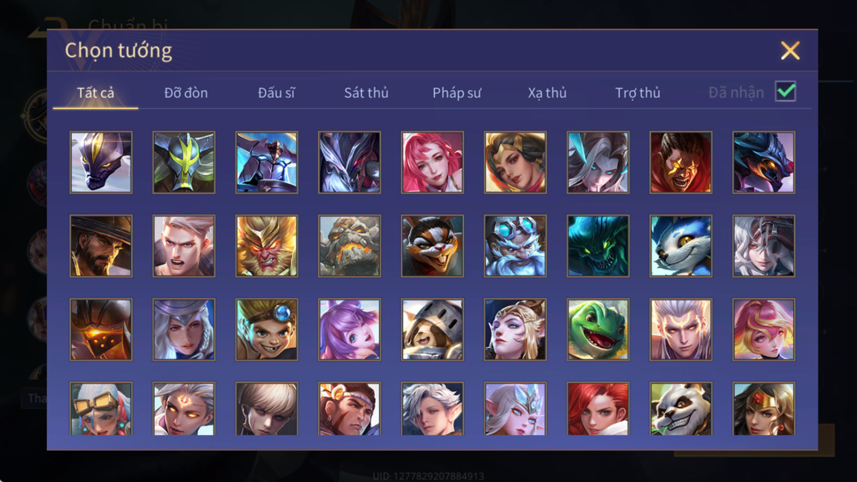857x482 pixels.
Task: Select the red-haired woman hero portrait
Action: (598, 409)
